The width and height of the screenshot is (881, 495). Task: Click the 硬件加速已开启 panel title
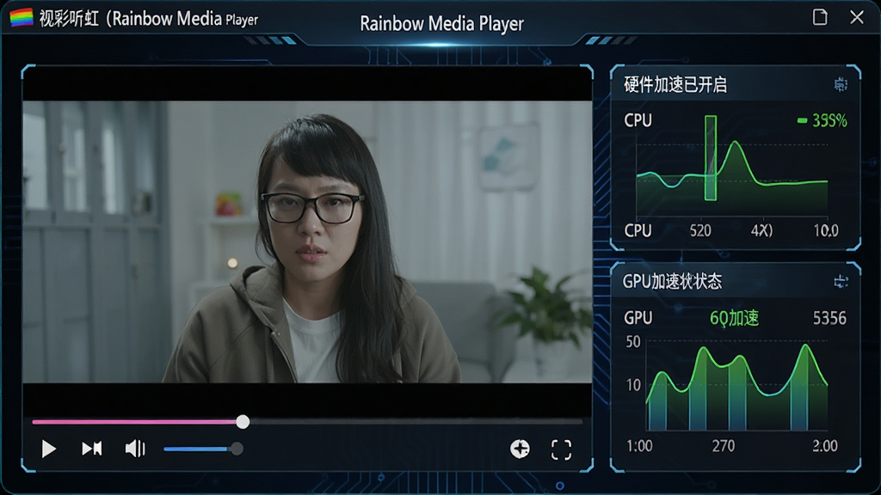pos(675,85)
